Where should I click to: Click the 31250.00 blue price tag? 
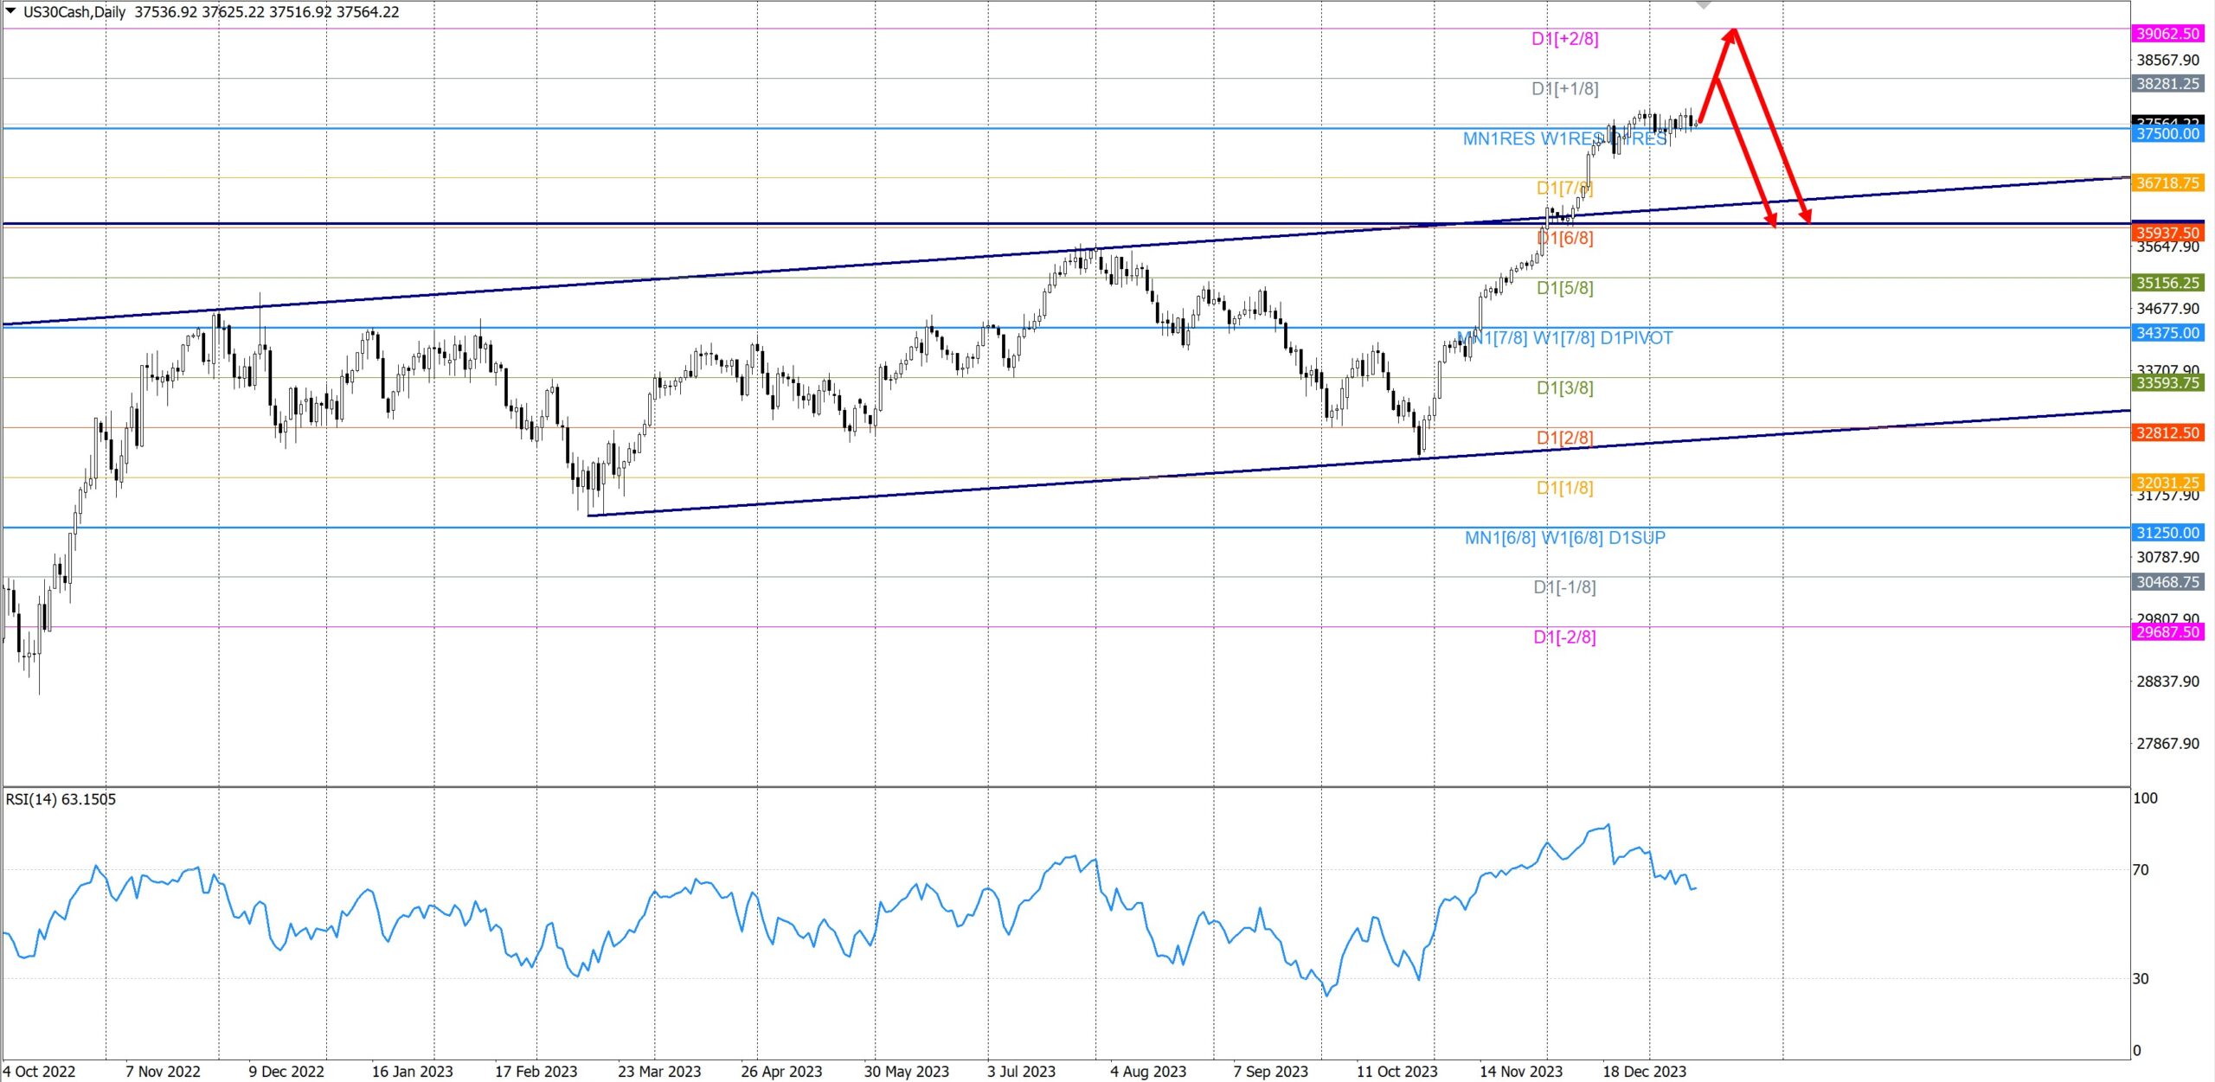[x=2167, y=533]
